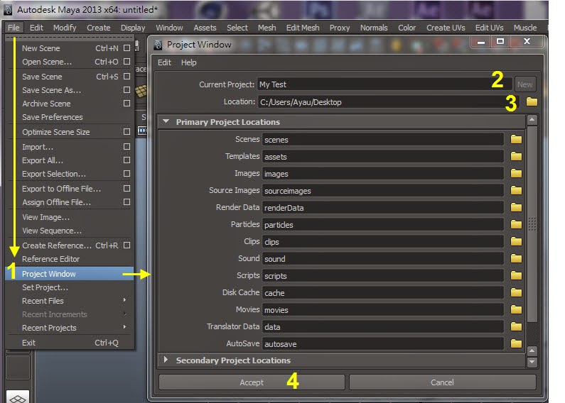Open Export All options box

pos(127,160)
